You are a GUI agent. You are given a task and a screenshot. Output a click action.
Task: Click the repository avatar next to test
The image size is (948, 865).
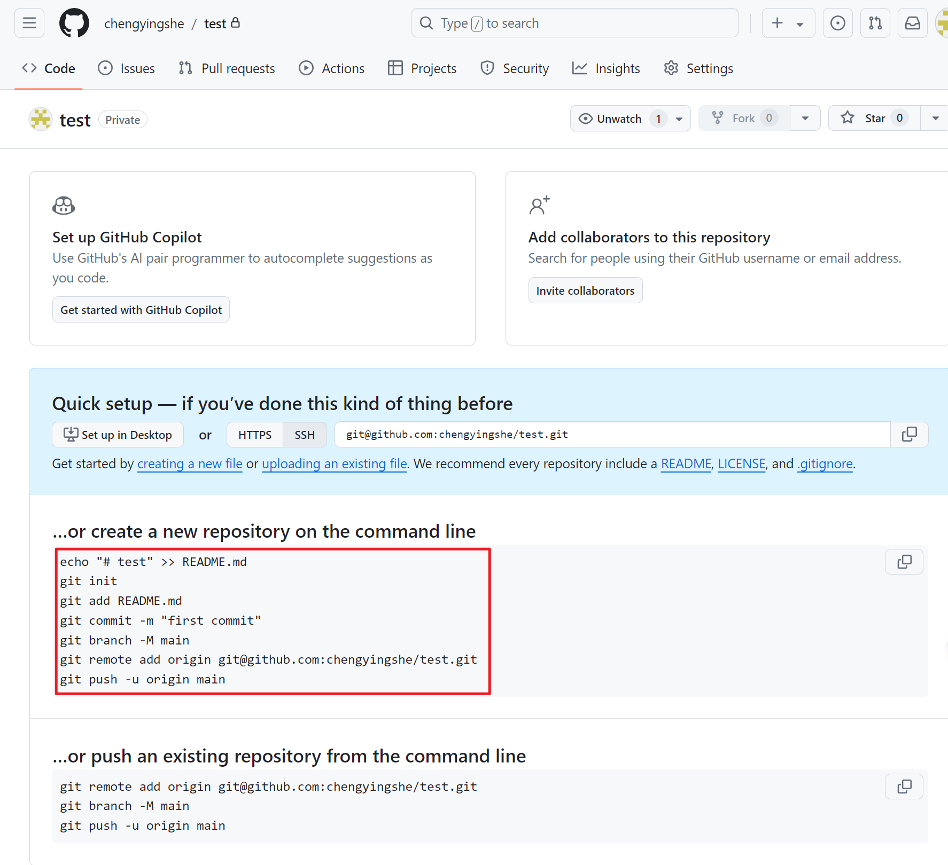[41, 119]
